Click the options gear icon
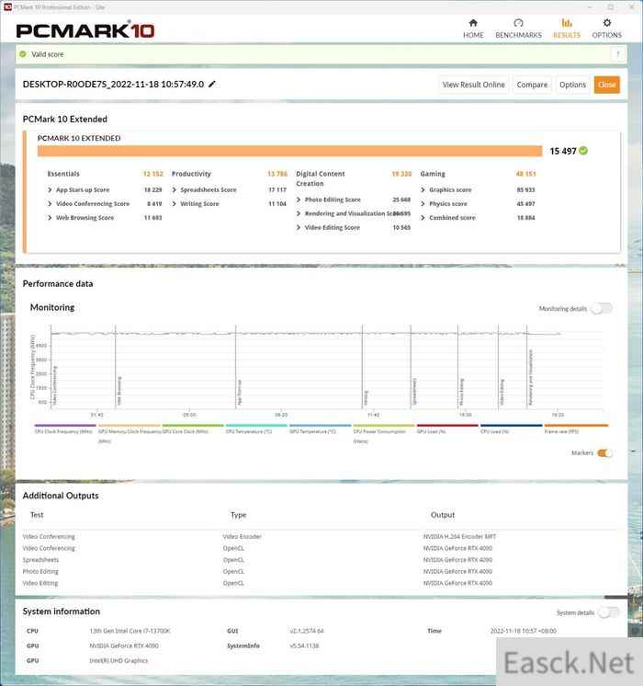643x686 pixels. point(607,23)
